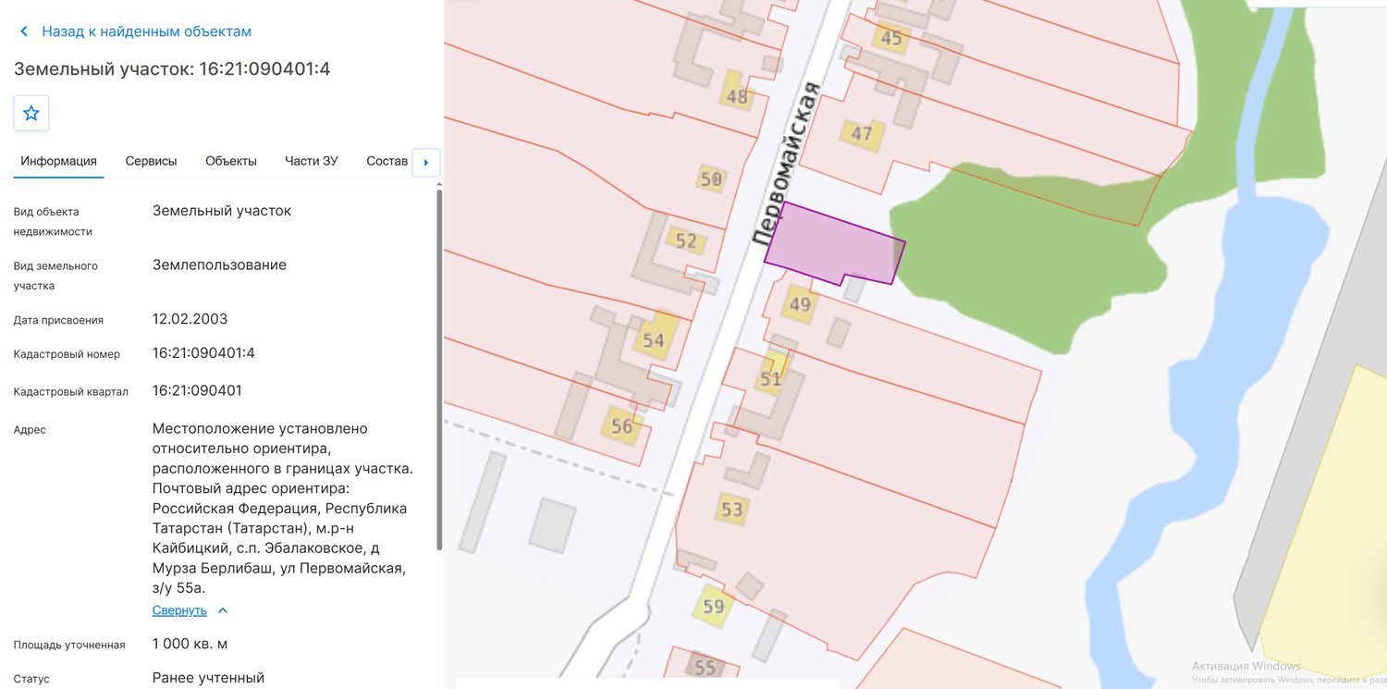
Task: Click house number 59 on the map
Action: pos(714,607)
